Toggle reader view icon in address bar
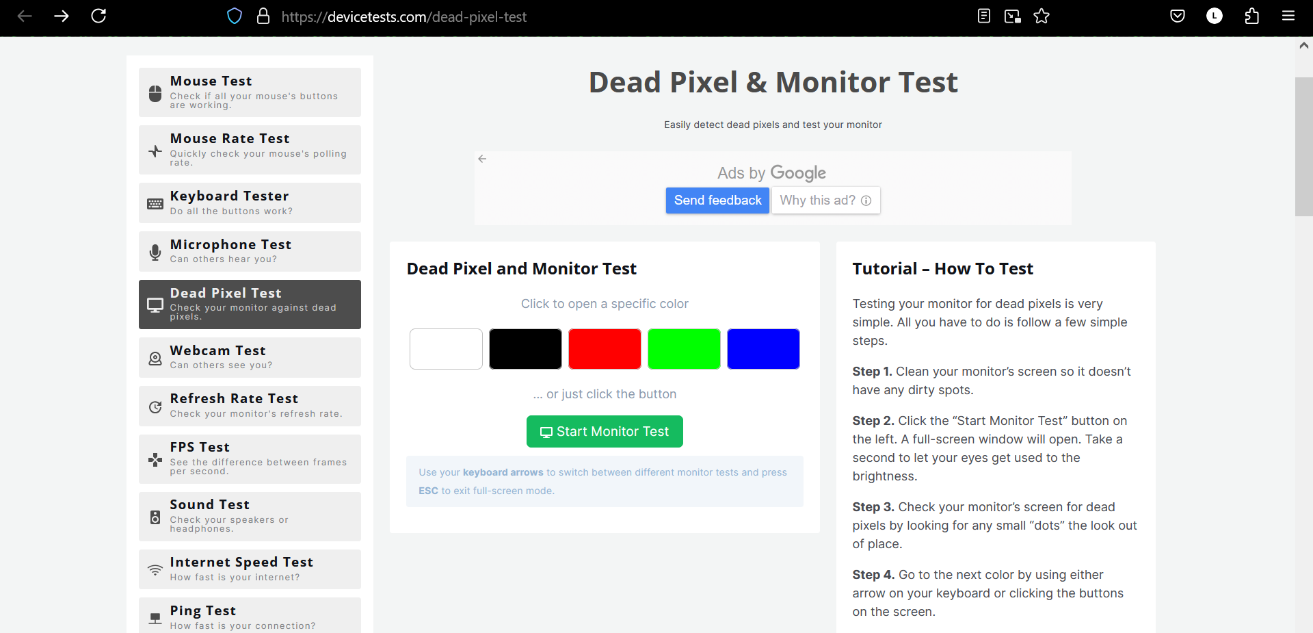Image resolution: width=1313 pixels, height=633 pixels. point(984,16)
